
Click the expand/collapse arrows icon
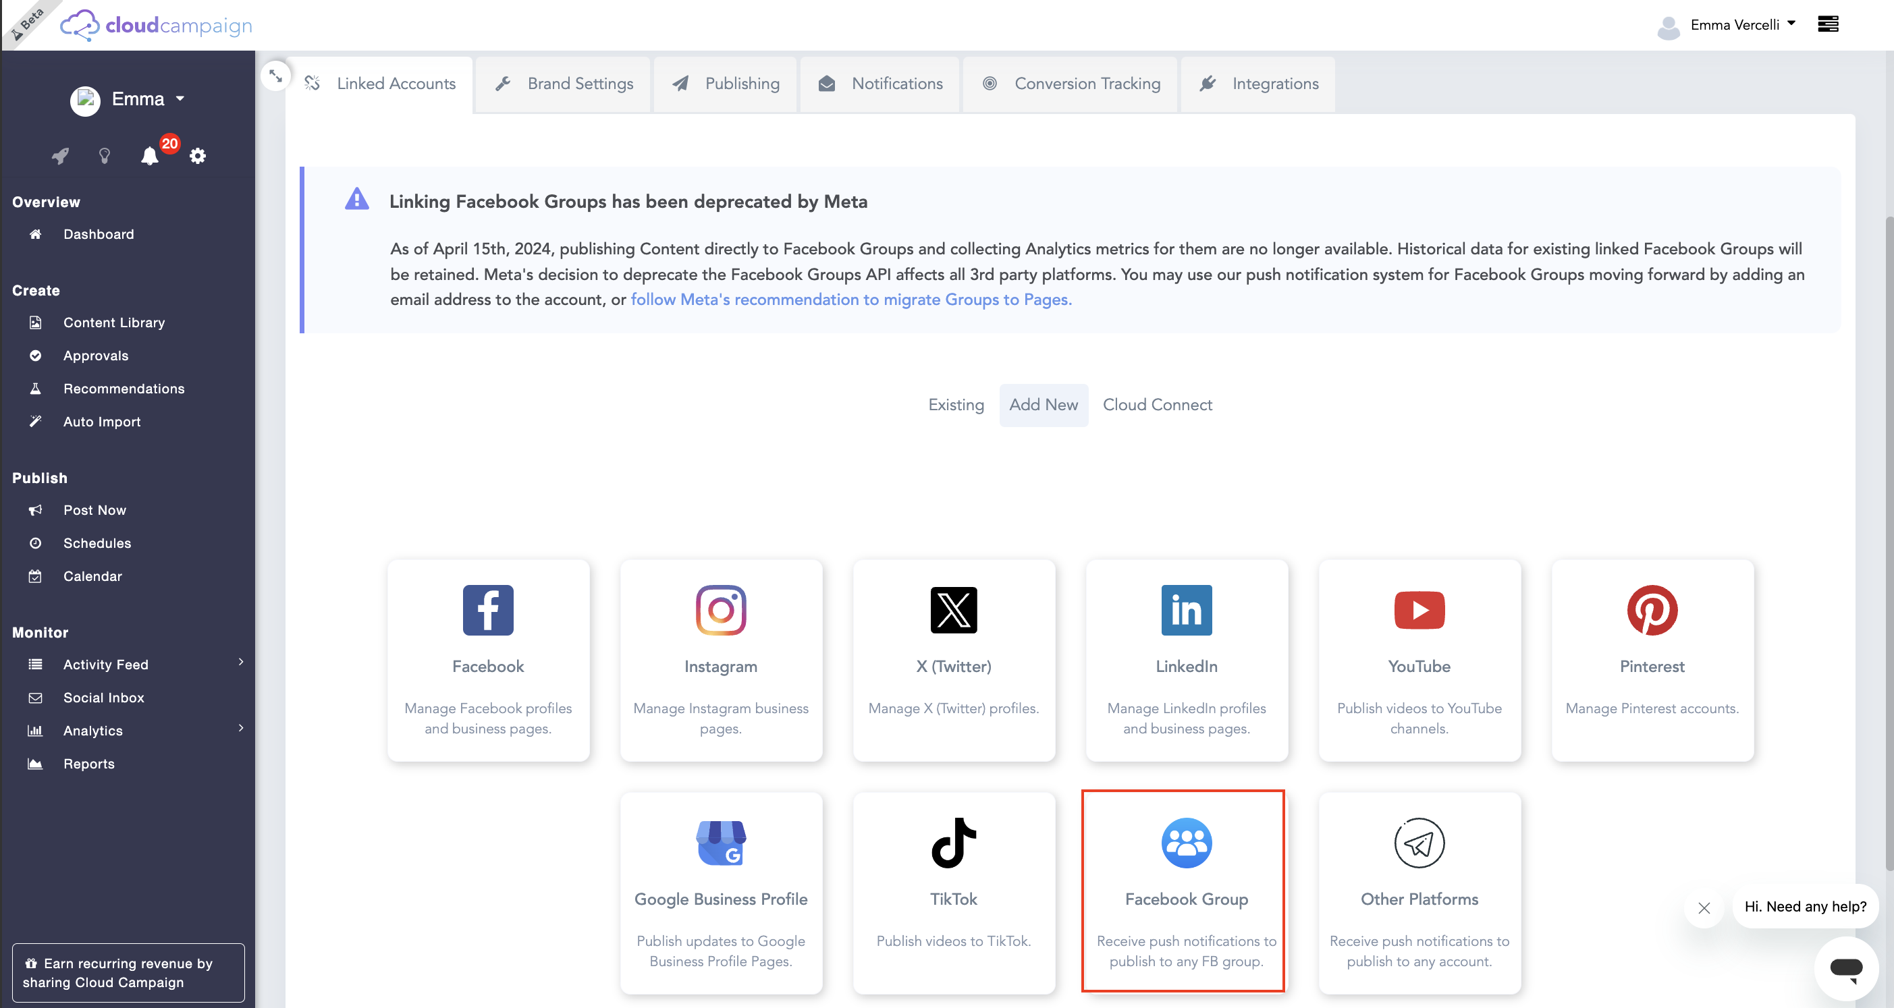(x=275, y=76)
